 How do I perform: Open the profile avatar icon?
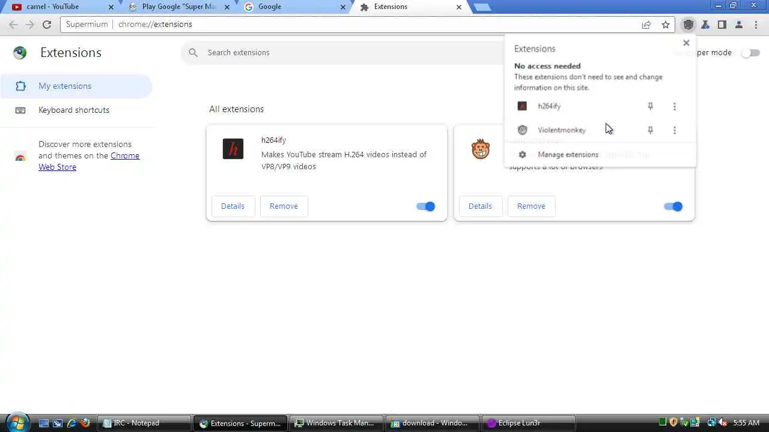click(x=739, y=25)
